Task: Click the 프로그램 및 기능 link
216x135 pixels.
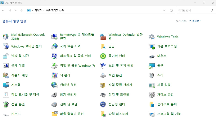Action: [169, 114]
